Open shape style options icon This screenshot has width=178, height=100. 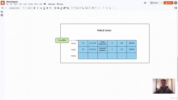click(x=55, y=8)
